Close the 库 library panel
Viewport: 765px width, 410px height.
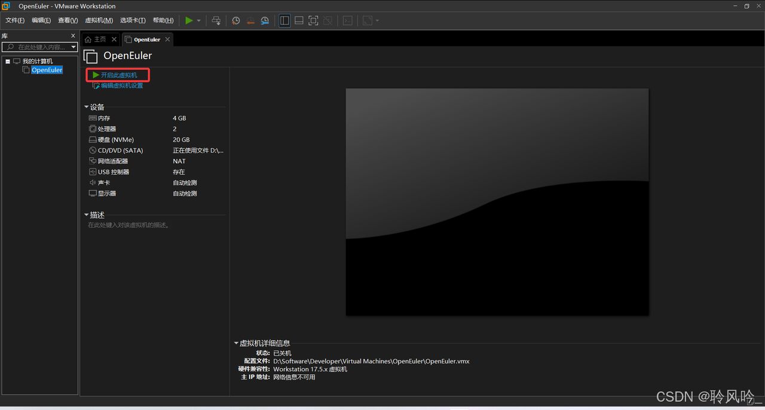tap(74, 36)
